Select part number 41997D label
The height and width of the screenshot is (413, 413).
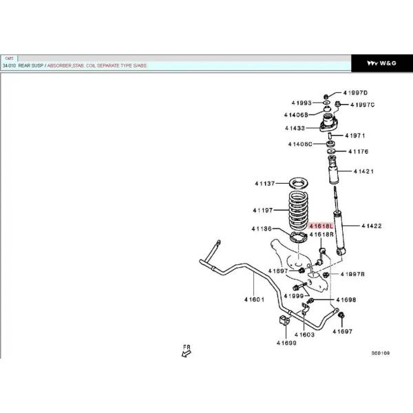pyautogui.click(x=357, y=92)
